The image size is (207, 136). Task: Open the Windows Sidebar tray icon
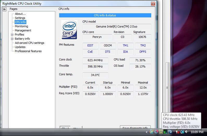(x=151, y=132)
